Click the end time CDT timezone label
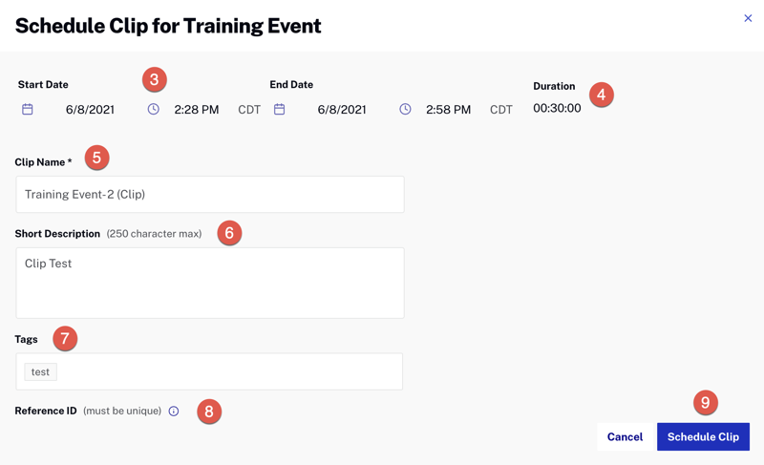Image resolution: width=764 pixels, height=465 pixels. point(501,110)
